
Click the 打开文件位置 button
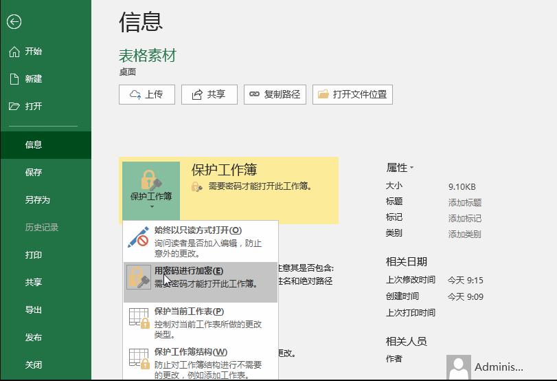click(352, 95)
